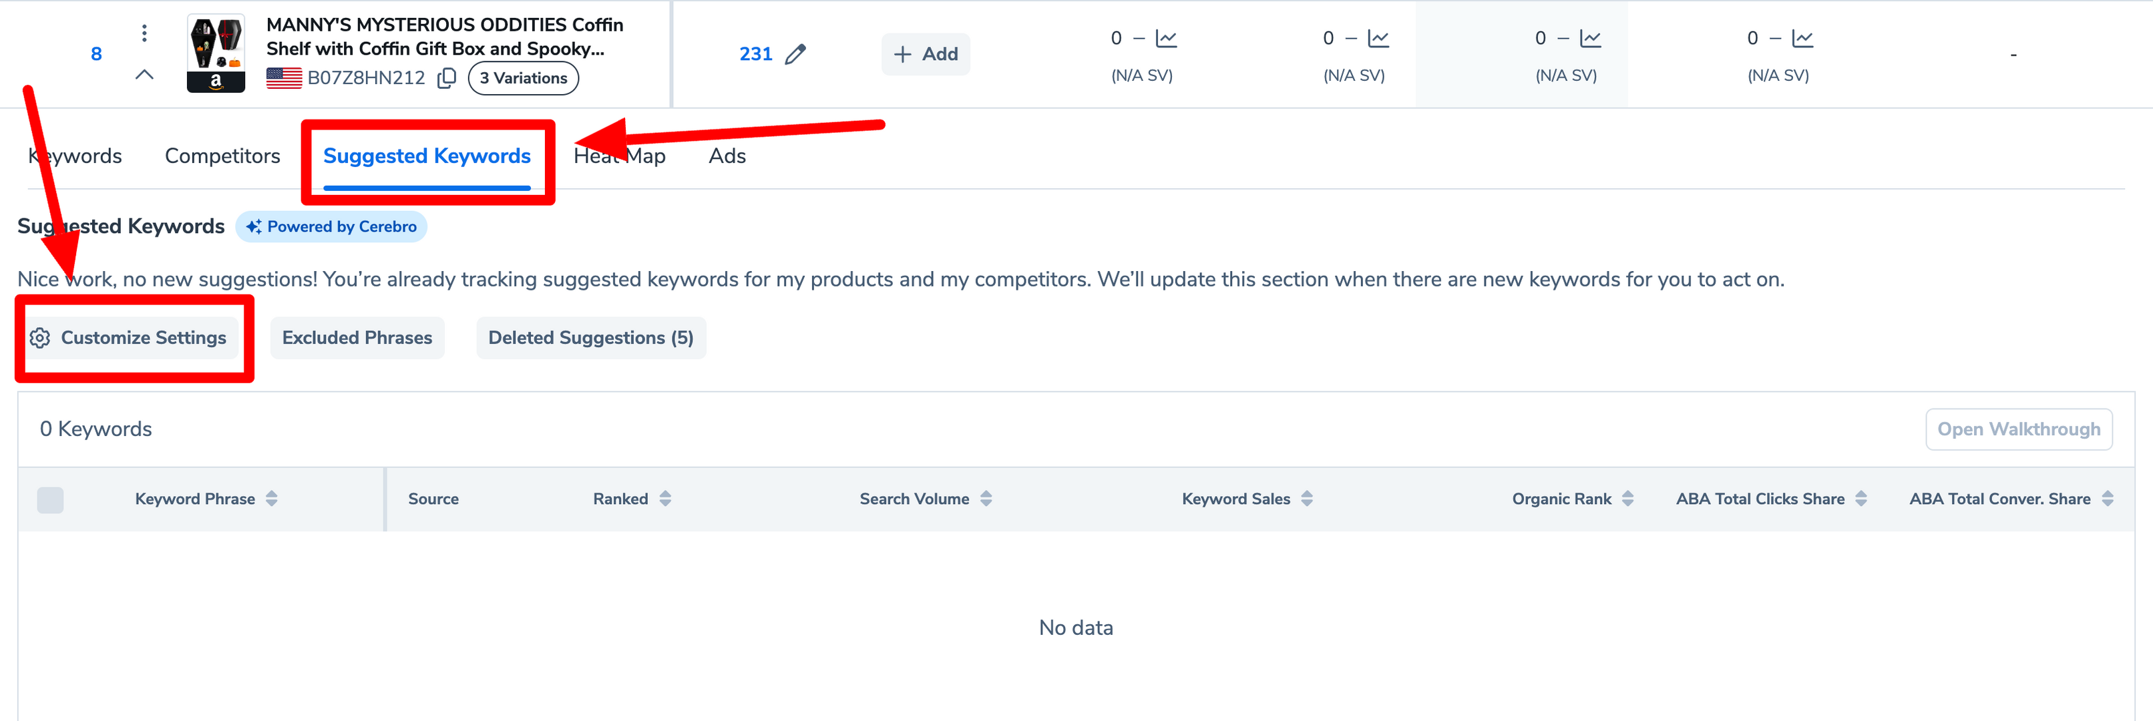
Task: Copy the ASIN B07Z8HN212 with copy icon
Action: (x=447, y=77)
